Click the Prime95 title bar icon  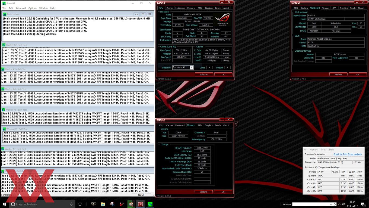[4, 3]
